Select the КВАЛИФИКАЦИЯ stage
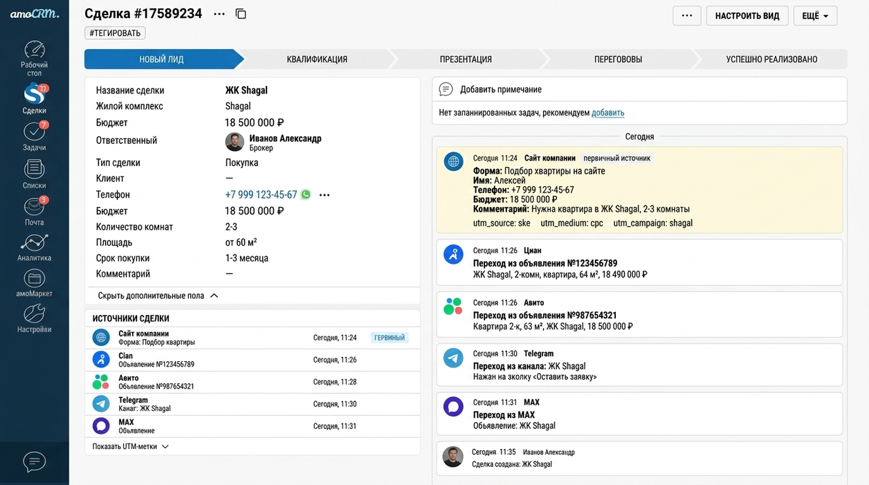 [317, 60]
